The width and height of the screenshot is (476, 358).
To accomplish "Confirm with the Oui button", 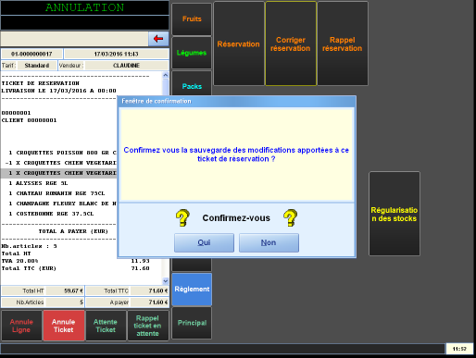I will (x=204, y=242).
